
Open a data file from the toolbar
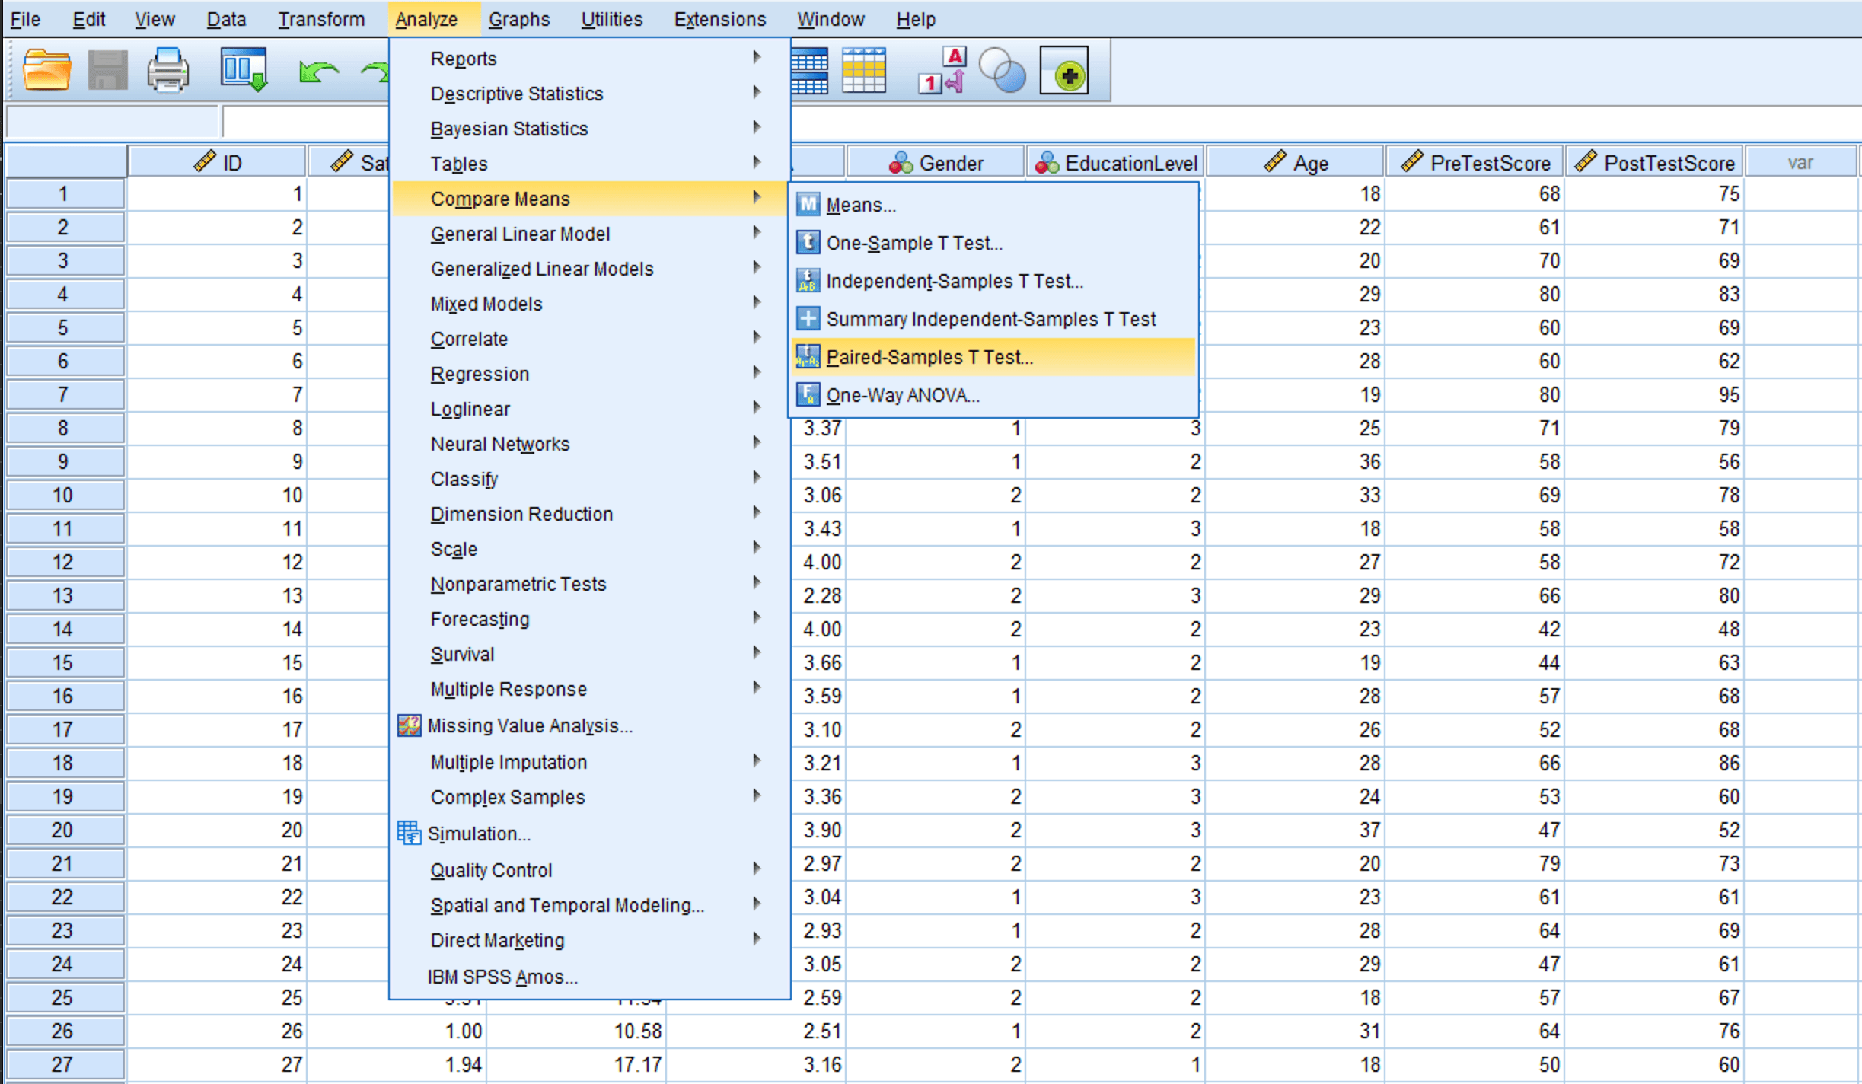point(46,69)
